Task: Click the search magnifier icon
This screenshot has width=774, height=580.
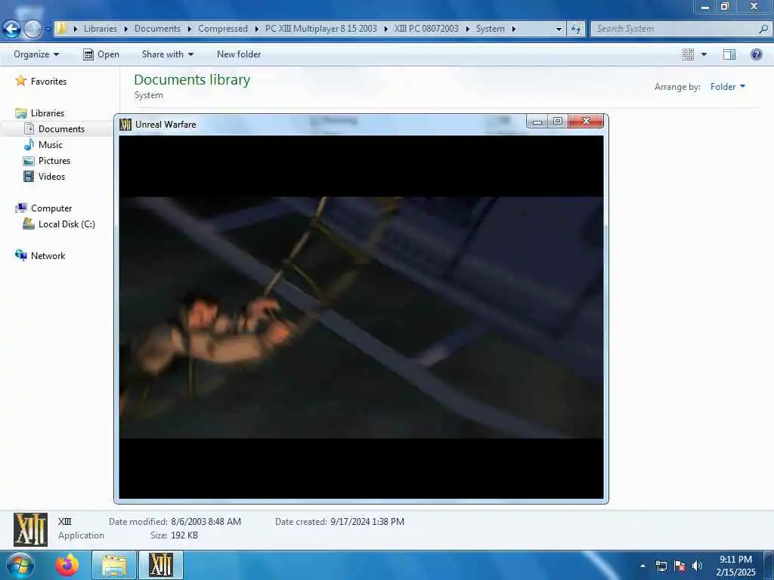Action: (763, 29)
